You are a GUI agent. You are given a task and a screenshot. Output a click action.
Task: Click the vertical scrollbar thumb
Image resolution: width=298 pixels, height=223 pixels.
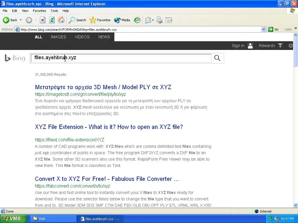(x=296, y=52)
